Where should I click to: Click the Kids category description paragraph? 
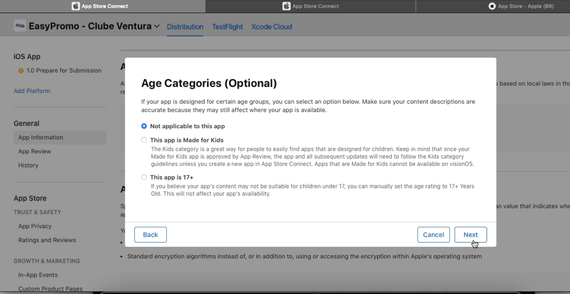(313, 157)
